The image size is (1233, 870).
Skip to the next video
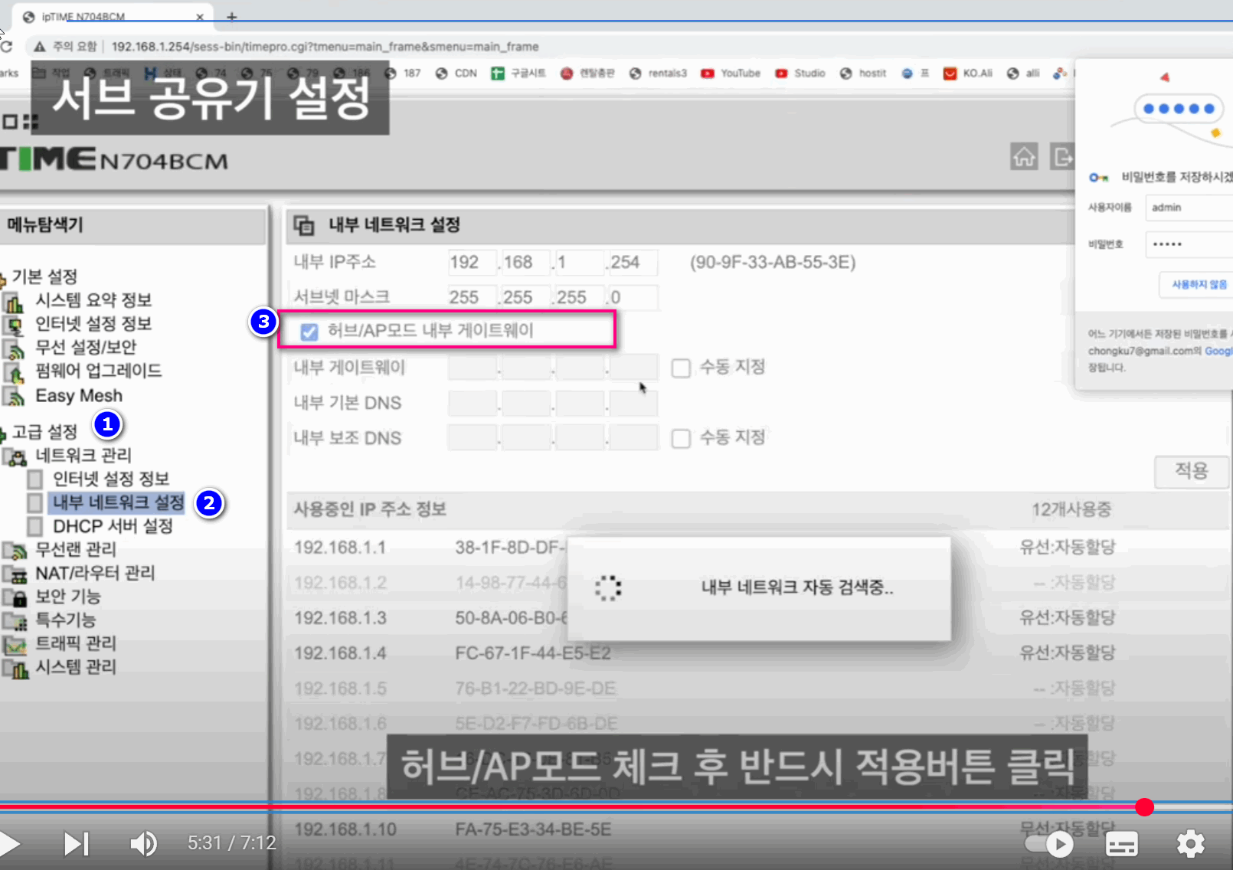[x=76, y=844]
